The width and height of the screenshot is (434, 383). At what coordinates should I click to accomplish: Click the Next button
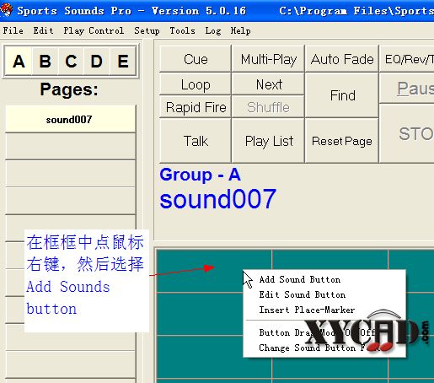pos(269,84)
